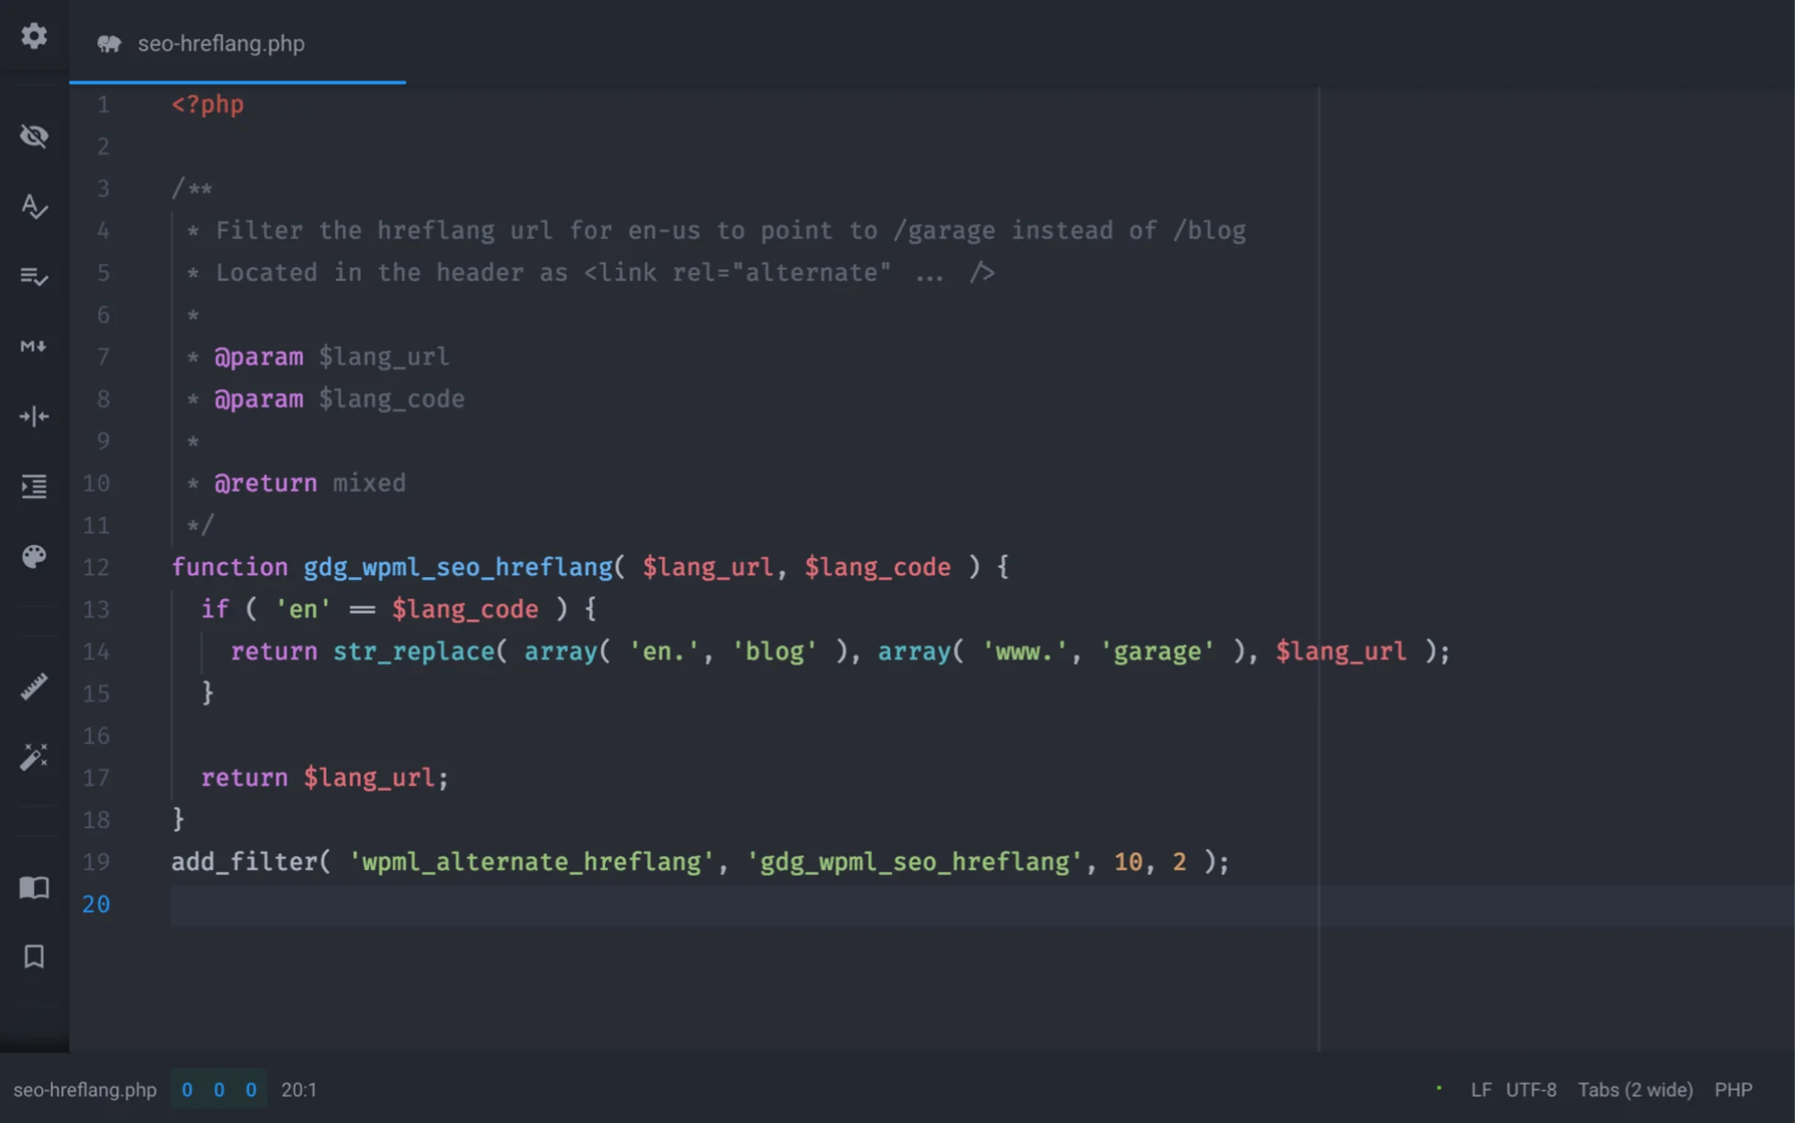This screenshot has height=1123, width=1795.
Task: Click the Markdown export icon
Action: coord(33,347)
